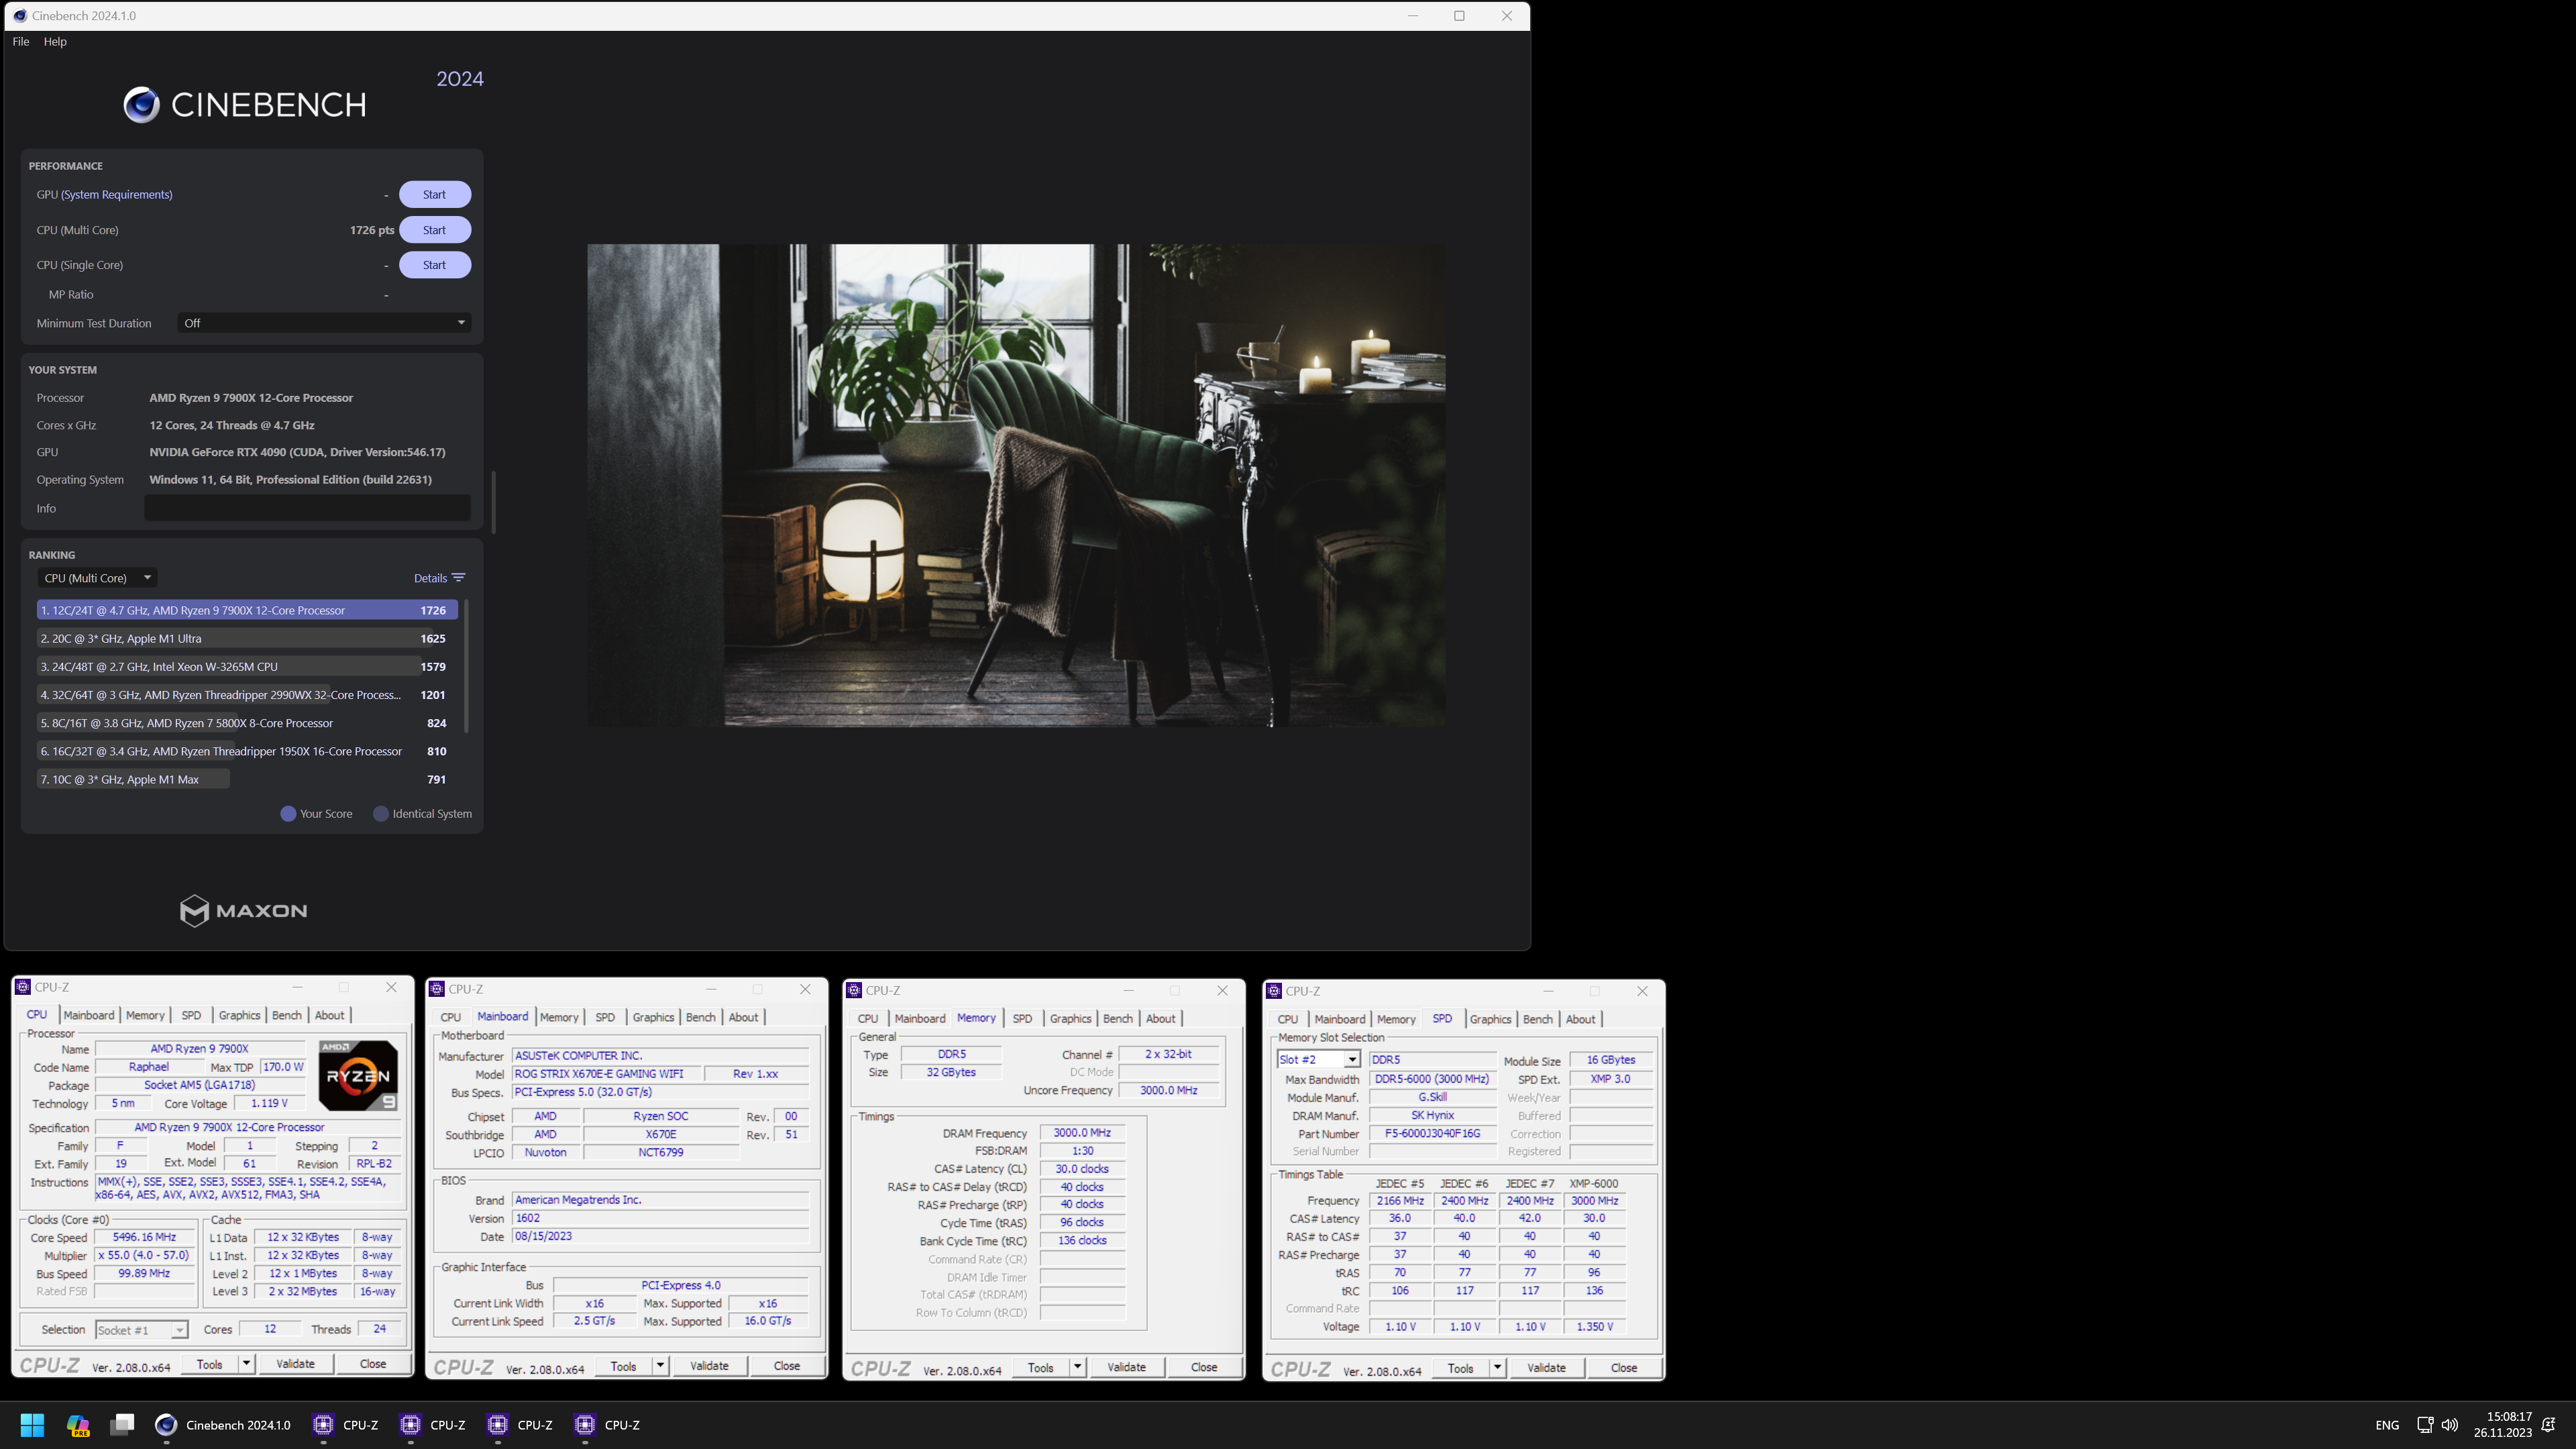
Task: Select the Ryzen 9 7900X ranking entry
Action: pos(247,610)
